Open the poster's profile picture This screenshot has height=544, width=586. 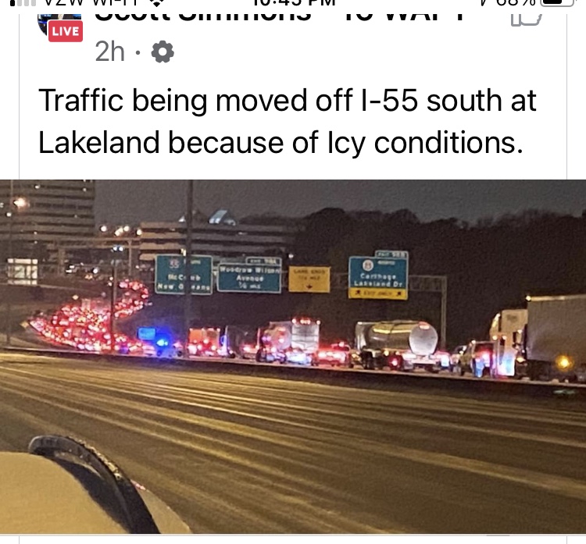click(60, 25)
